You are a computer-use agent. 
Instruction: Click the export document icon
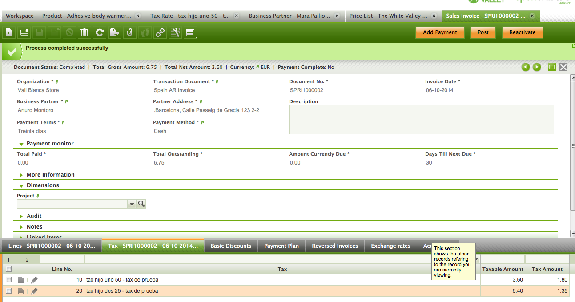coord(115,32)
